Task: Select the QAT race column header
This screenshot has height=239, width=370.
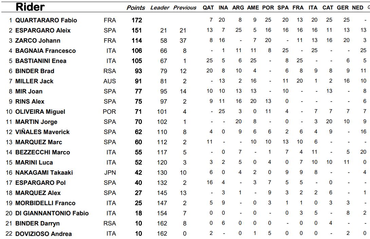Action: pyautogui.click(x=208, y=8)
